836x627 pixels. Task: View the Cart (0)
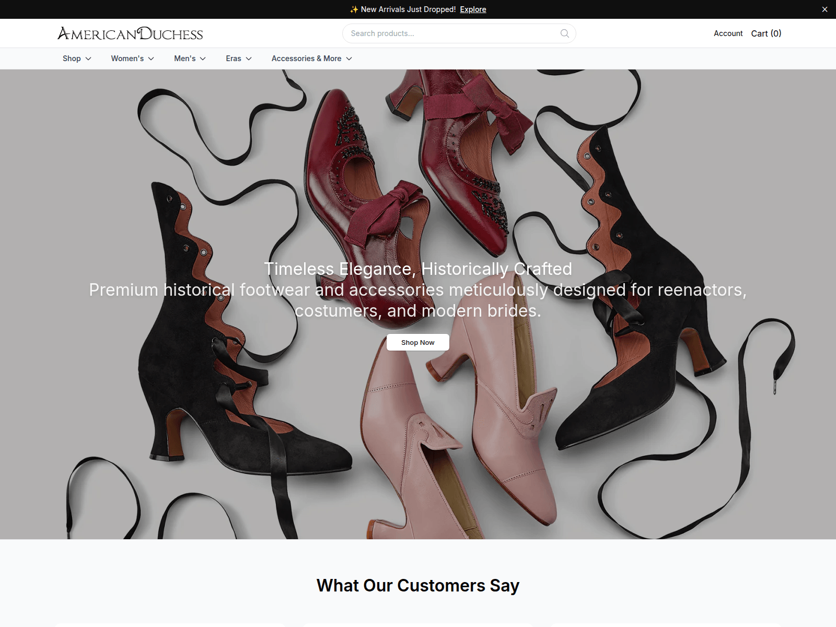pos(766,33)
